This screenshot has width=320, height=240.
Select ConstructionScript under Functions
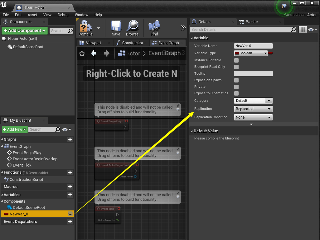click(x=26, y=180)
